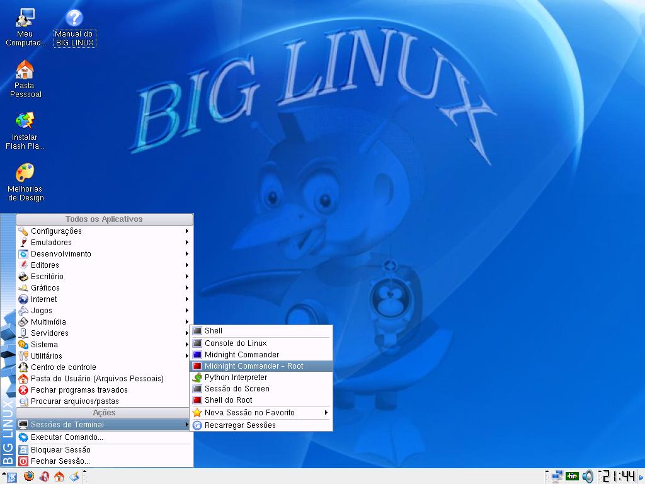Select Shell in terminal sessions submenu
The image size is (645, 484).
tap(261, 331)
